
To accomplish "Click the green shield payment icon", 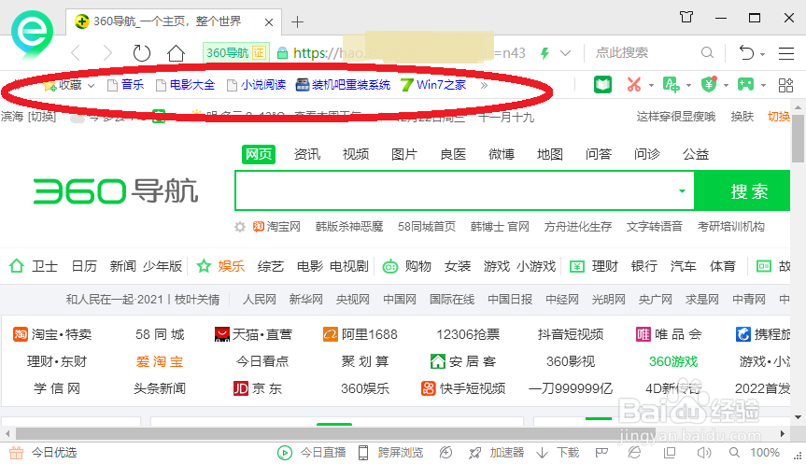I will pos(709,84).
